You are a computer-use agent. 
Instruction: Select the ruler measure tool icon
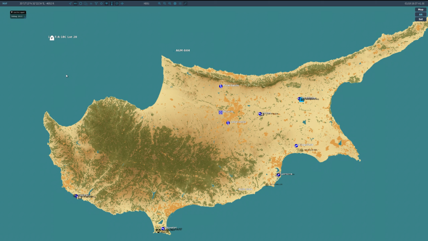pyautogui.click(x=112, y=3)
